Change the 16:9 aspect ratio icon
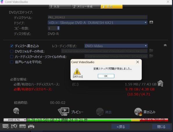 (23, 126)
